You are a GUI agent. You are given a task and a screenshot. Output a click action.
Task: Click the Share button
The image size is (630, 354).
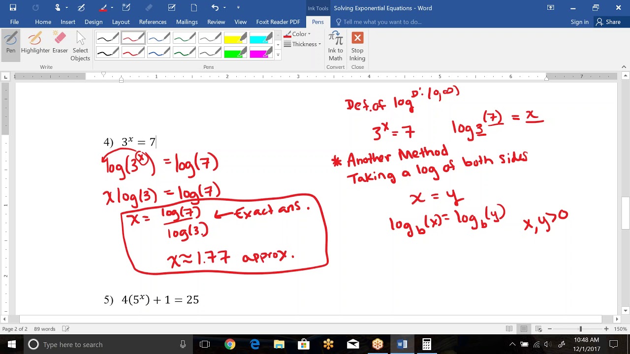tap(608, 22)
